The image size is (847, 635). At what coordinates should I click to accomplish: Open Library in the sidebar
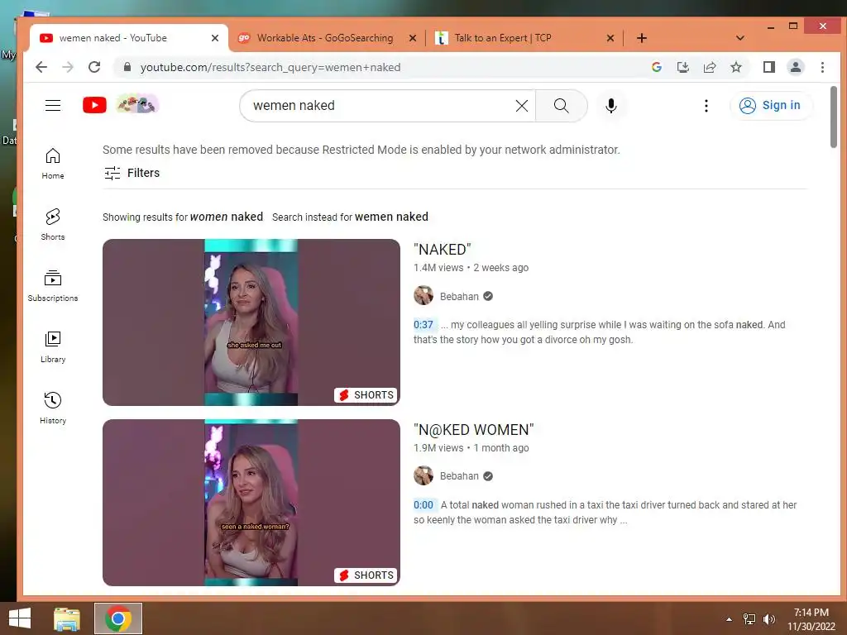tap(53, 347)
